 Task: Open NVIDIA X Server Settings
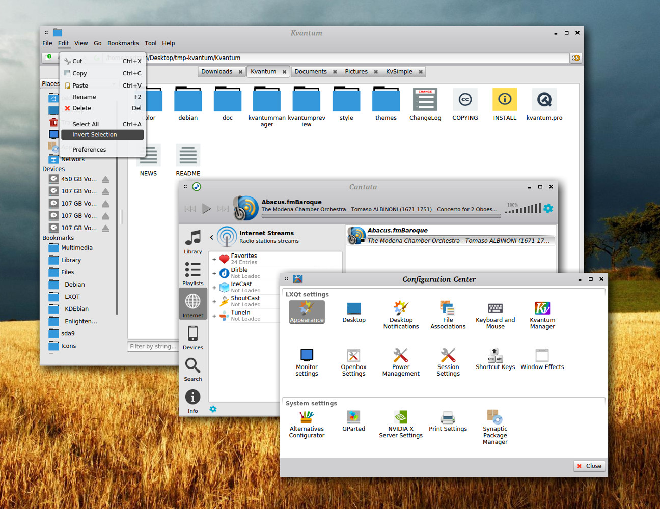[x=401, y=424]
